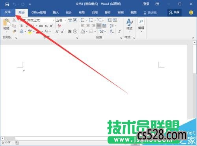Align paragraph text right
Image resolution: width=197 pixels, height=146 pixels.
93,26
